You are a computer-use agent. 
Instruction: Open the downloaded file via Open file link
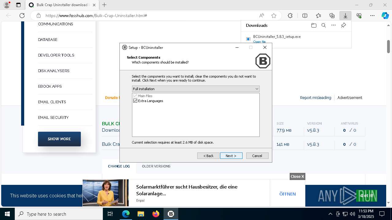(x=259, y=42)
